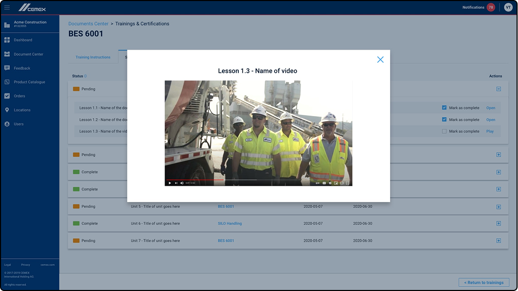Mute the video using the volume icon
Viewport: 518px width, 291px height.
tap(182, 183)
